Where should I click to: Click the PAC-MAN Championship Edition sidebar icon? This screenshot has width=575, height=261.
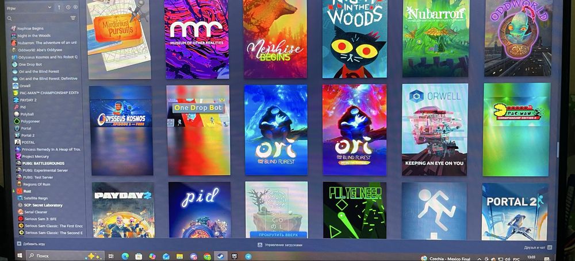(x=16, y=92)
